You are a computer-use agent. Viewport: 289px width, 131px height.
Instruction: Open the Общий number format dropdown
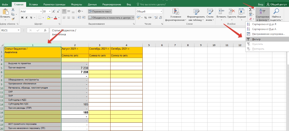point(161,11)
